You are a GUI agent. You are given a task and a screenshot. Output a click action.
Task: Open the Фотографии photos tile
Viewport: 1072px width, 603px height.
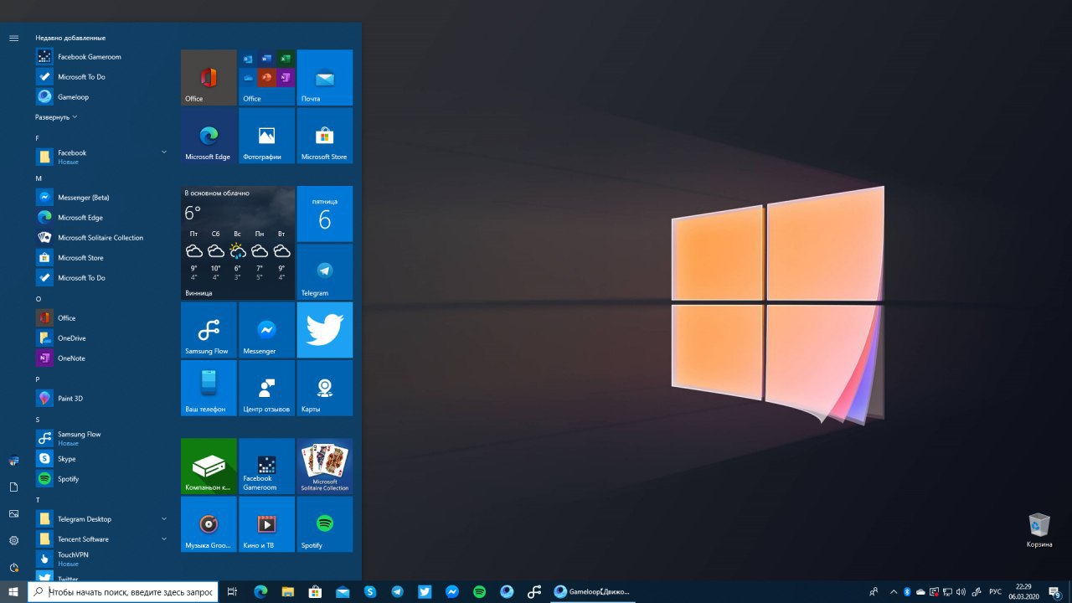click(266, 136)
